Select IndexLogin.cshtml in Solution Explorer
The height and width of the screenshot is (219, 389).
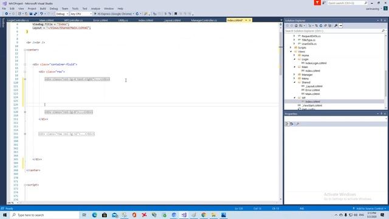316,63
